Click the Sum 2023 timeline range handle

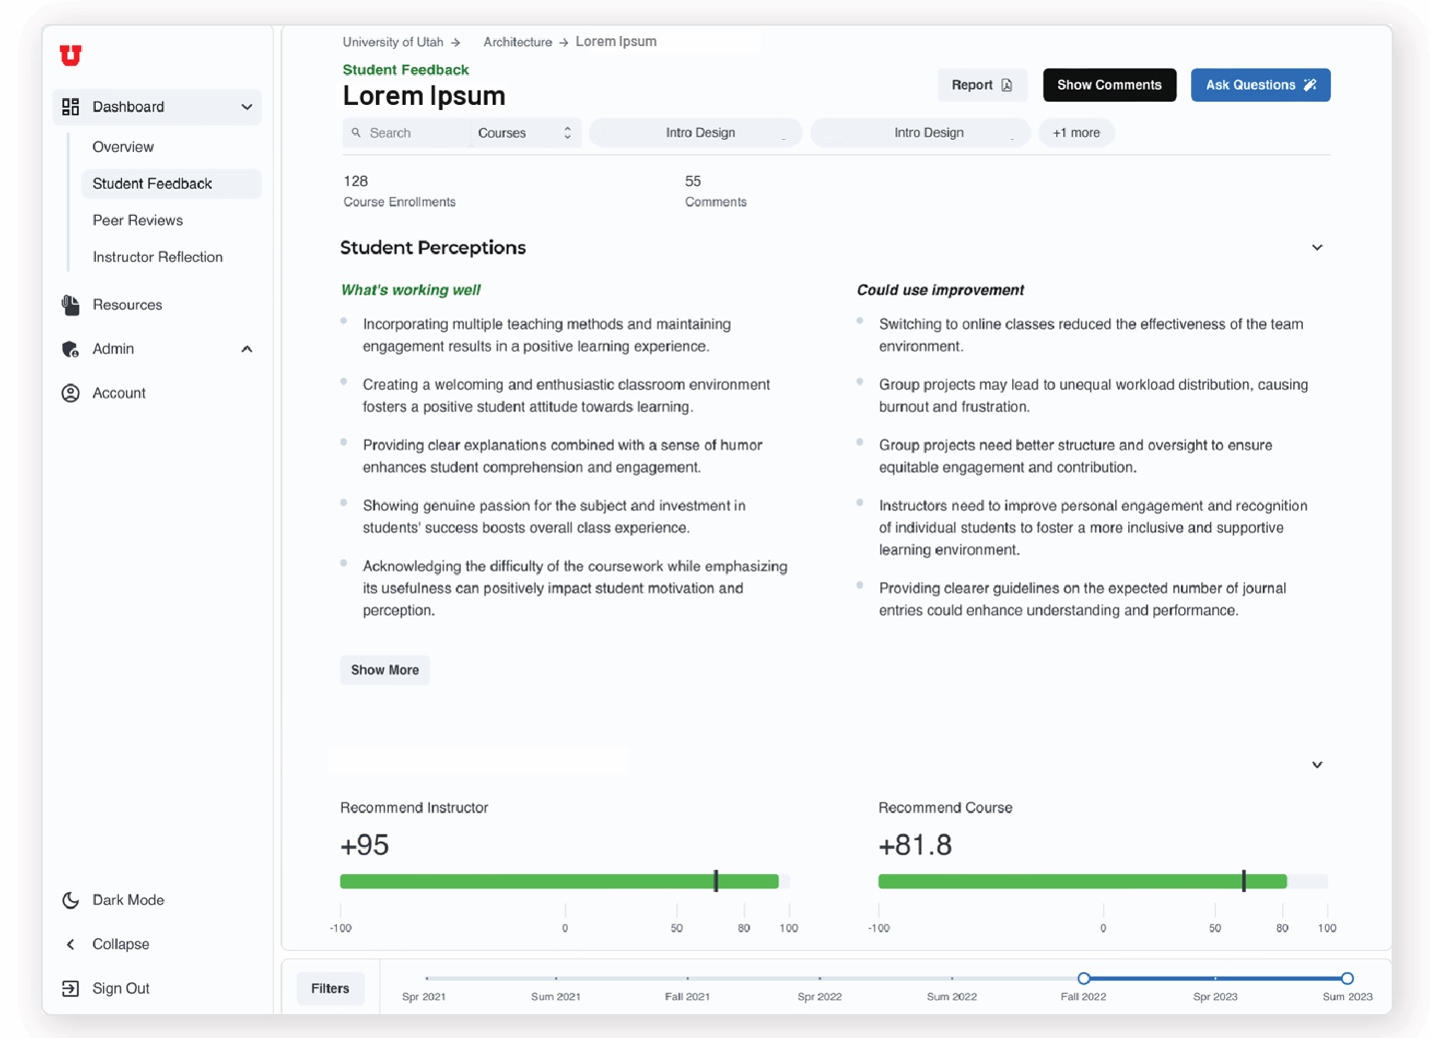[x=1347, y=978]
